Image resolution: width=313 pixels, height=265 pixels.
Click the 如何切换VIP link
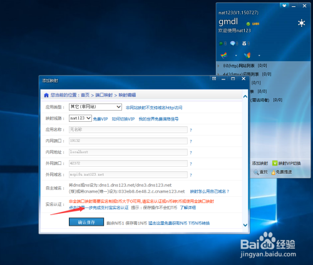(x=123, y=119)
